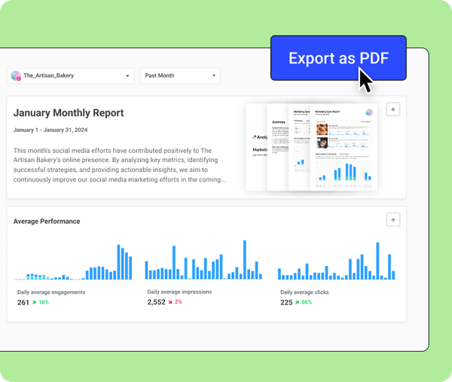This screenshot has height=382, width=452.
Task: Click The_Artisan_Bakery profile avatar icon
Action: [16, 76]
